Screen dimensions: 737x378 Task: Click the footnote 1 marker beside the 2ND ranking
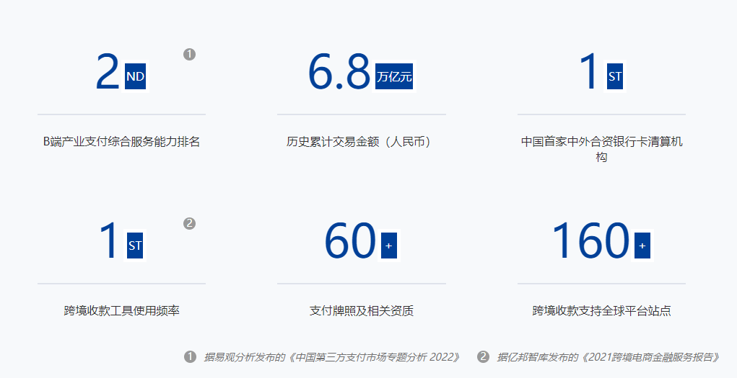pyautogui.click(x=190, y=54)
